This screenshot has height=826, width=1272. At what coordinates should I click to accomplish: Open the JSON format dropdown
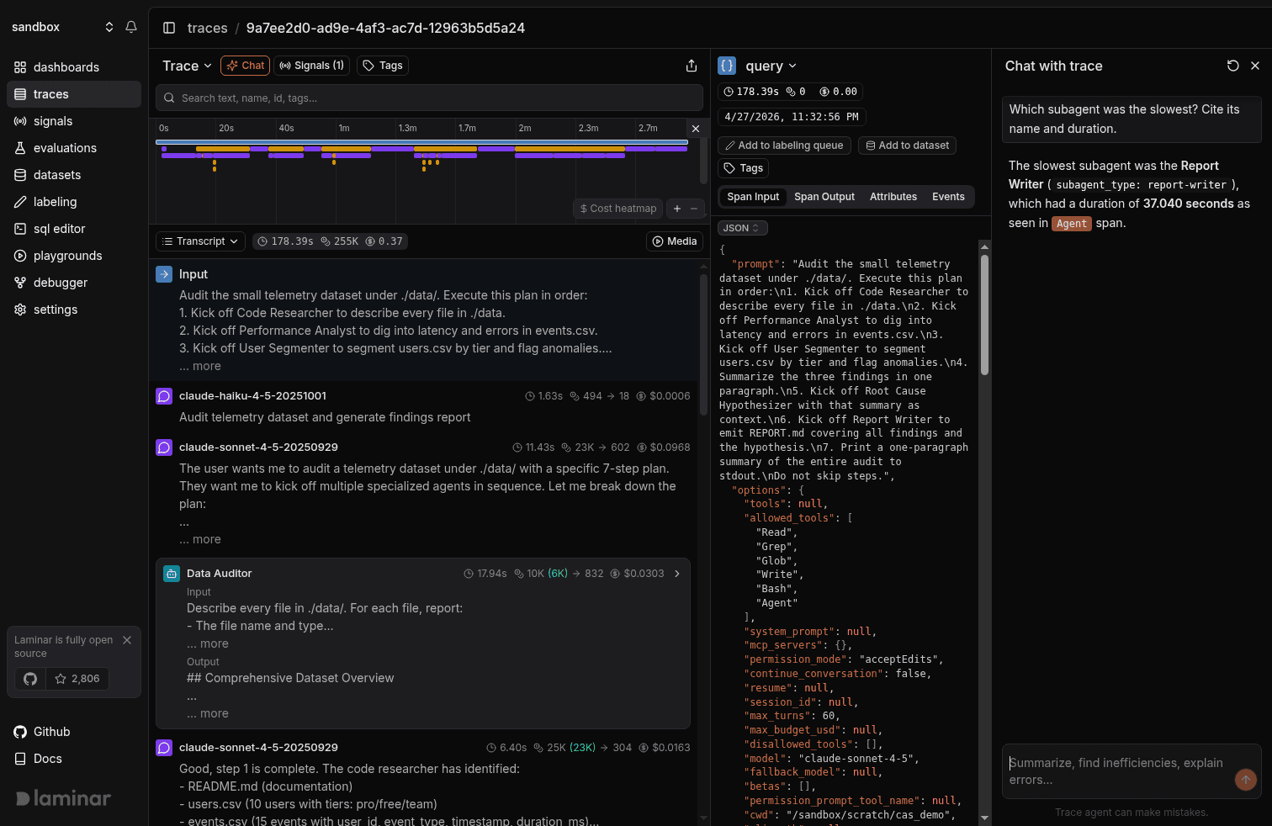point(742,228)
